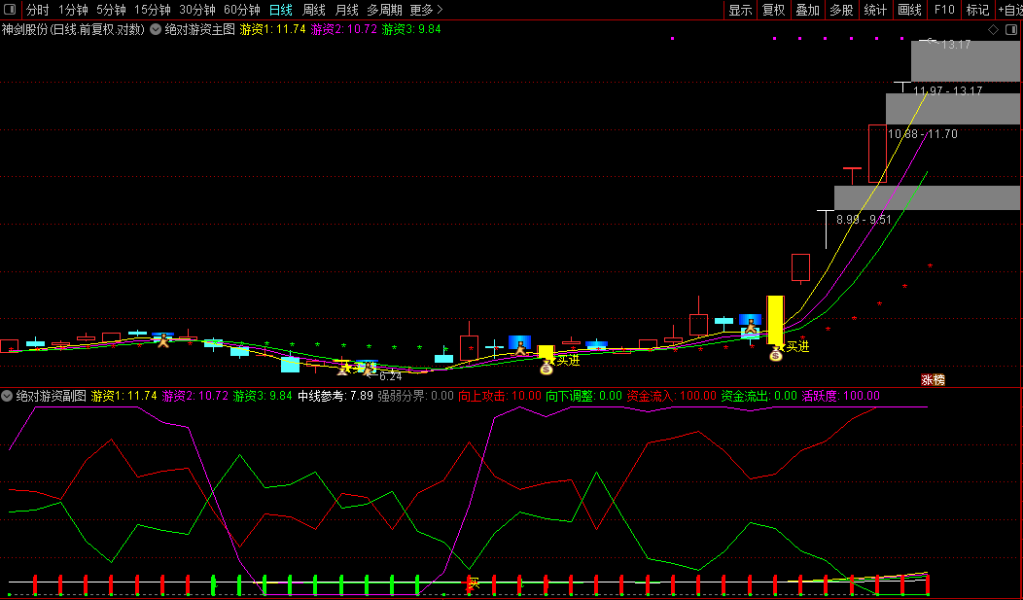The width and height of the screenshot is (1023, 600).
Task: Switch to the 5分钟 period
Action: [x=111, y=10]
